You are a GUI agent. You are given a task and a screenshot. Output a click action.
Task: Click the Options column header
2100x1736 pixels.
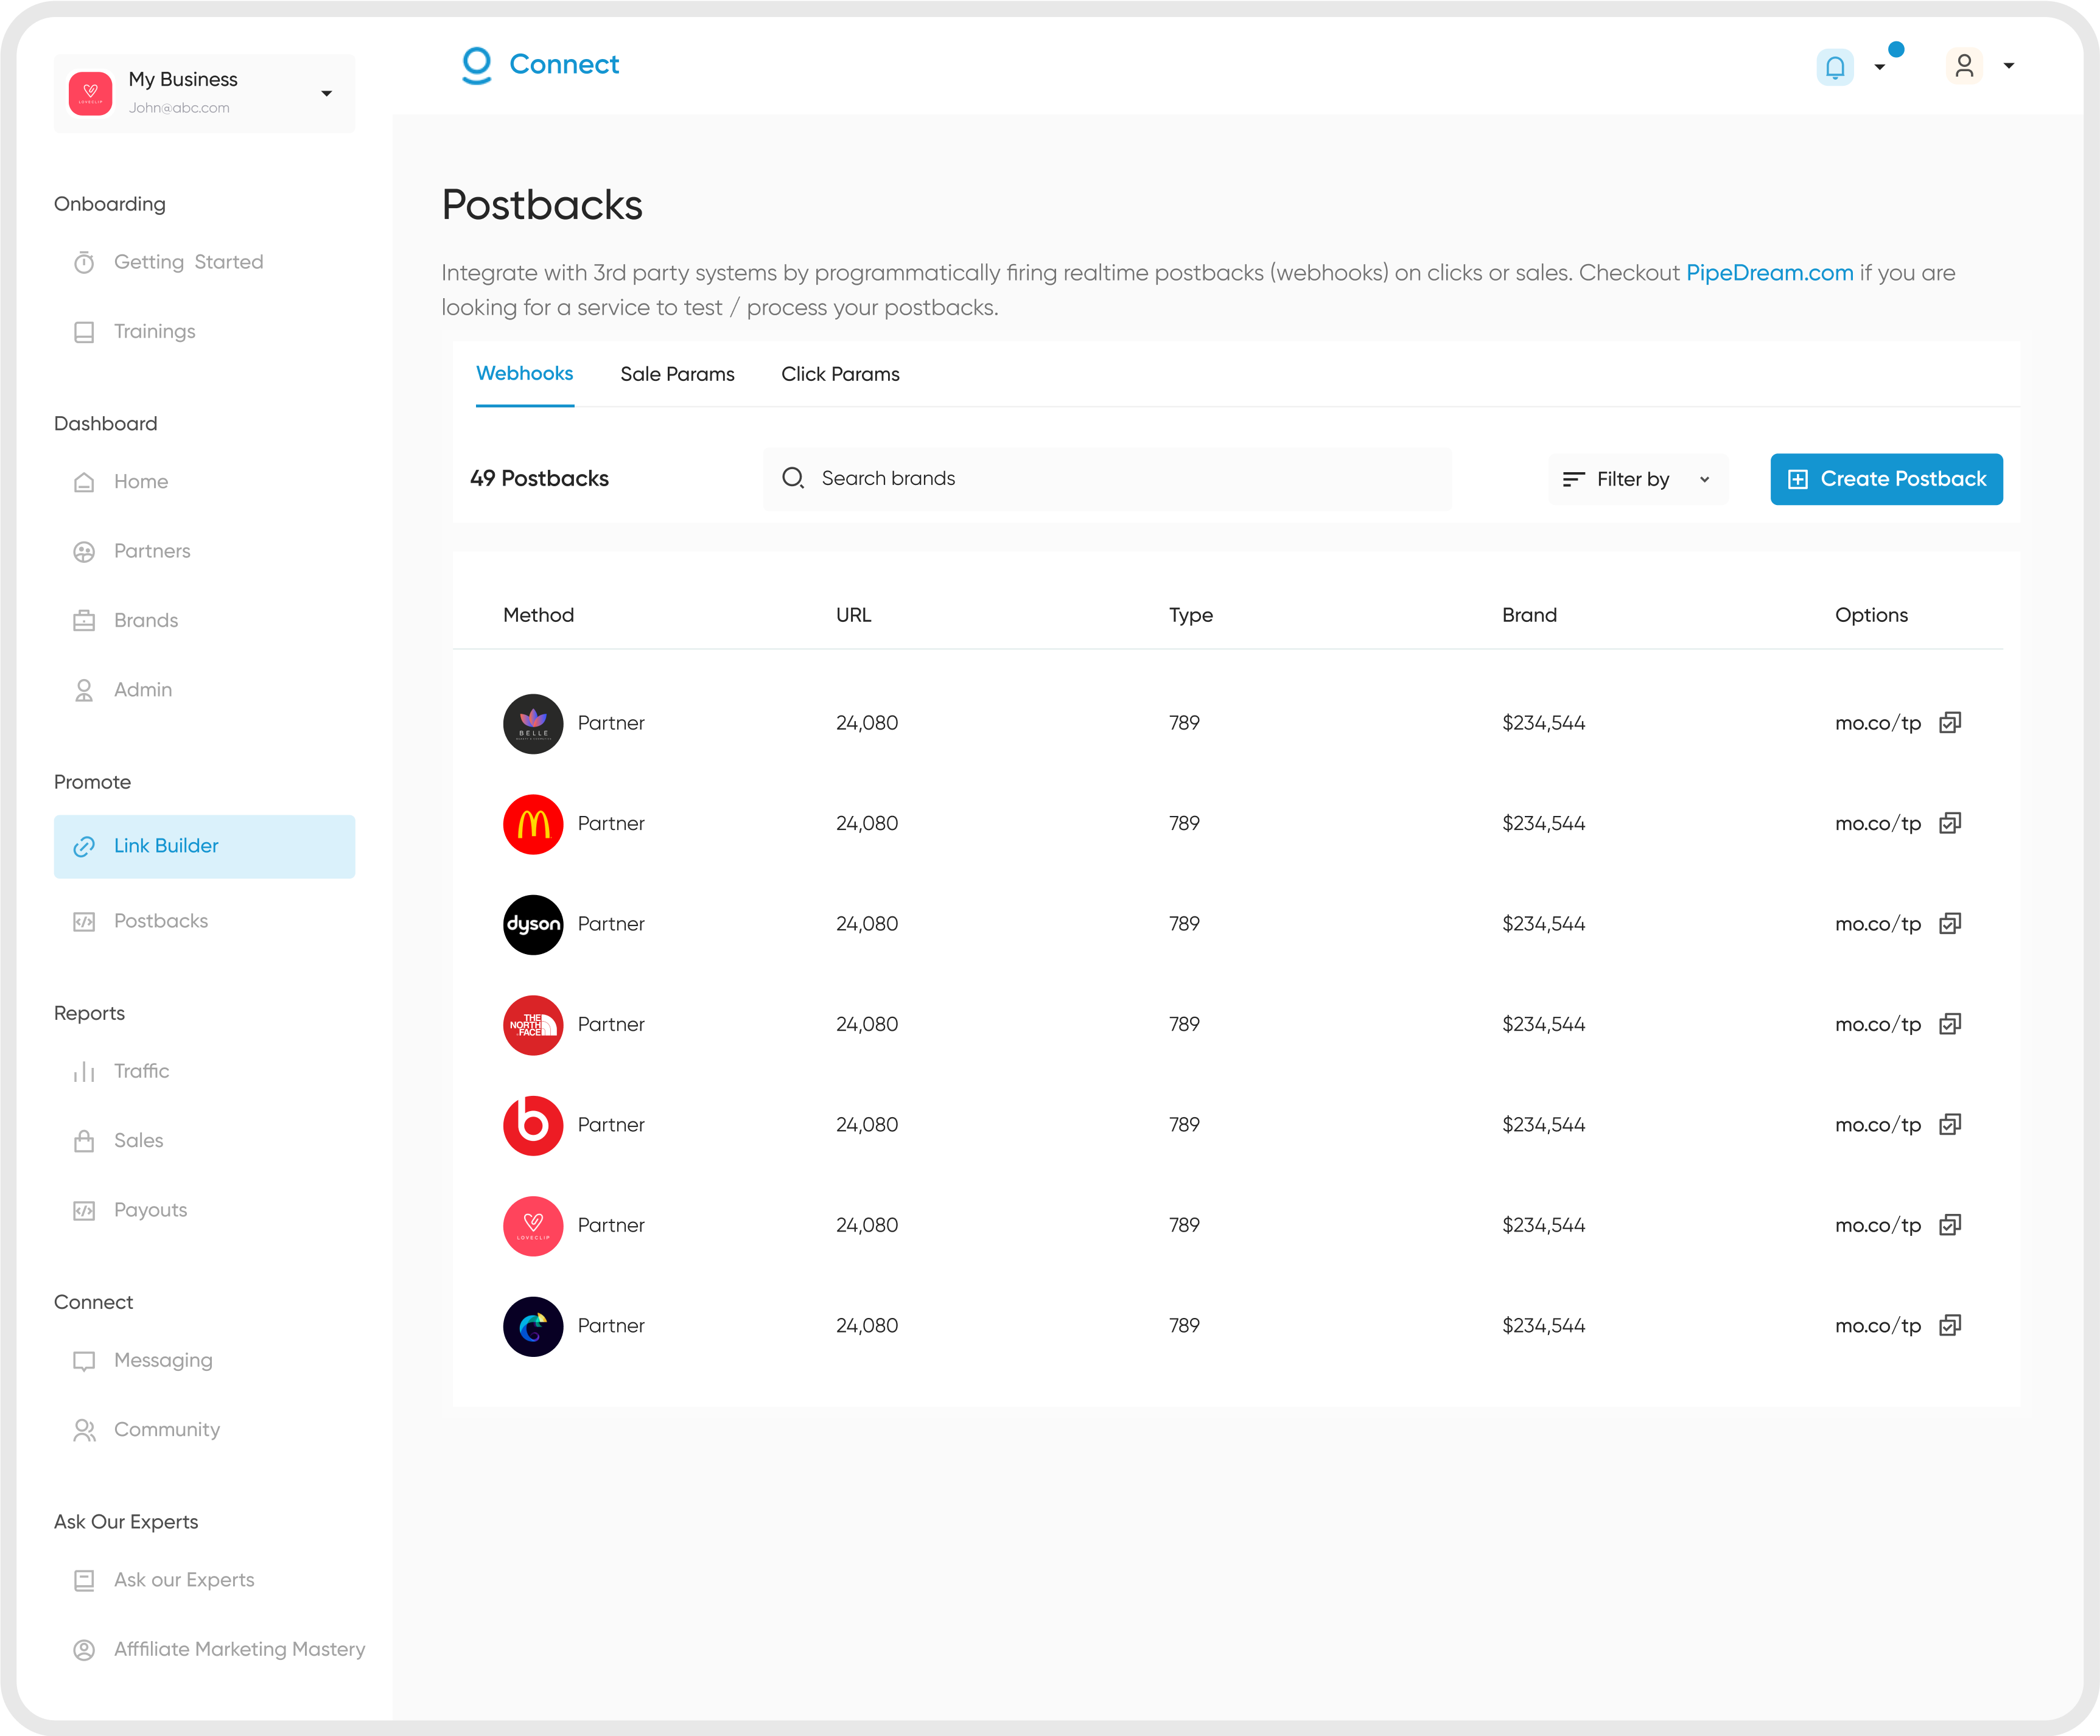1871,616
